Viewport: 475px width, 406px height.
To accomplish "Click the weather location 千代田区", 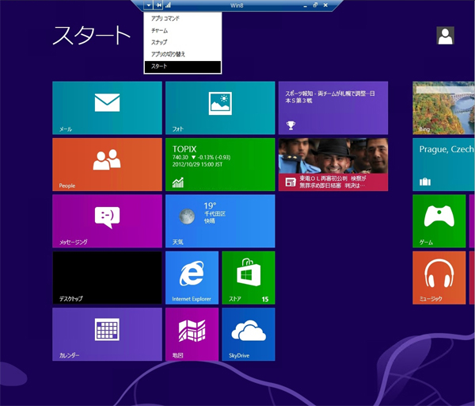I will (x=215, y=214).
